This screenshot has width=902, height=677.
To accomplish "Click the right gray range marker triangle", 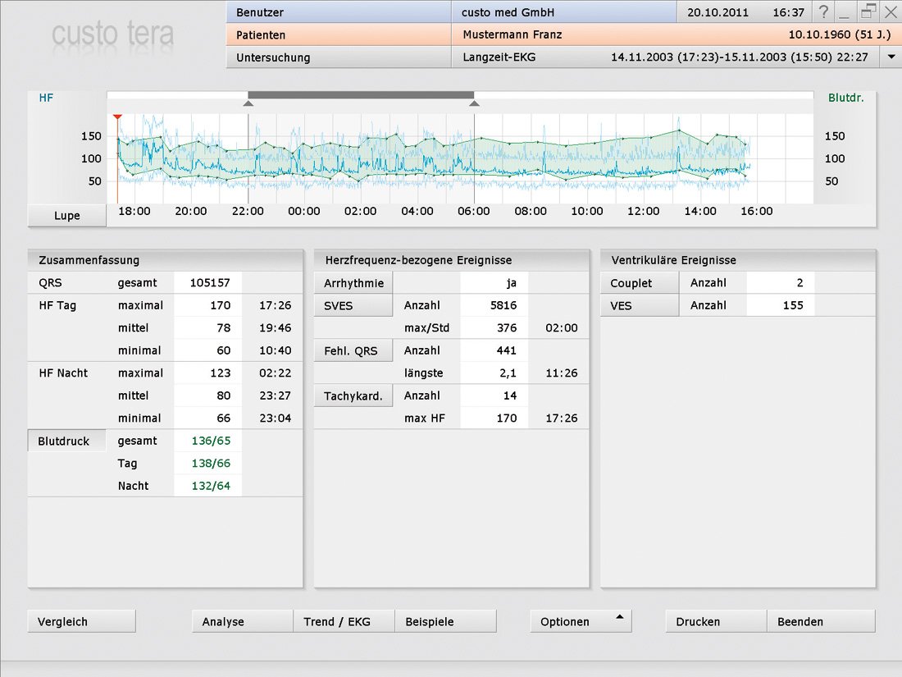I will tap(473, 103).
